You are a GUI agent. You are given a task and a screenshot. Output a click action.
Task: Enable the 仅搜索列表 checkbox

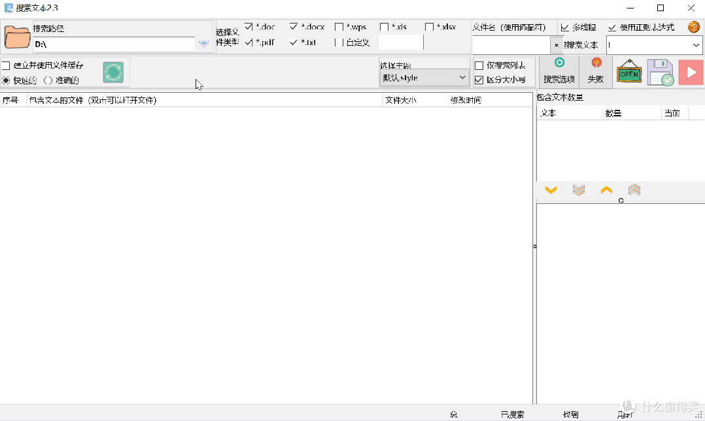coord(479,65)
